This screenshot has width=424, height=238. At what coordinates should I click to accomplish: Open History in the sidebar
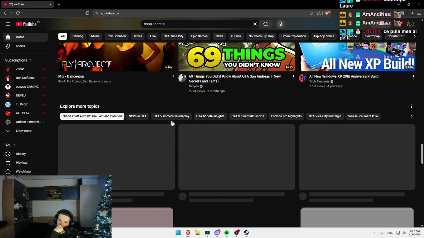tap(25, 154)
